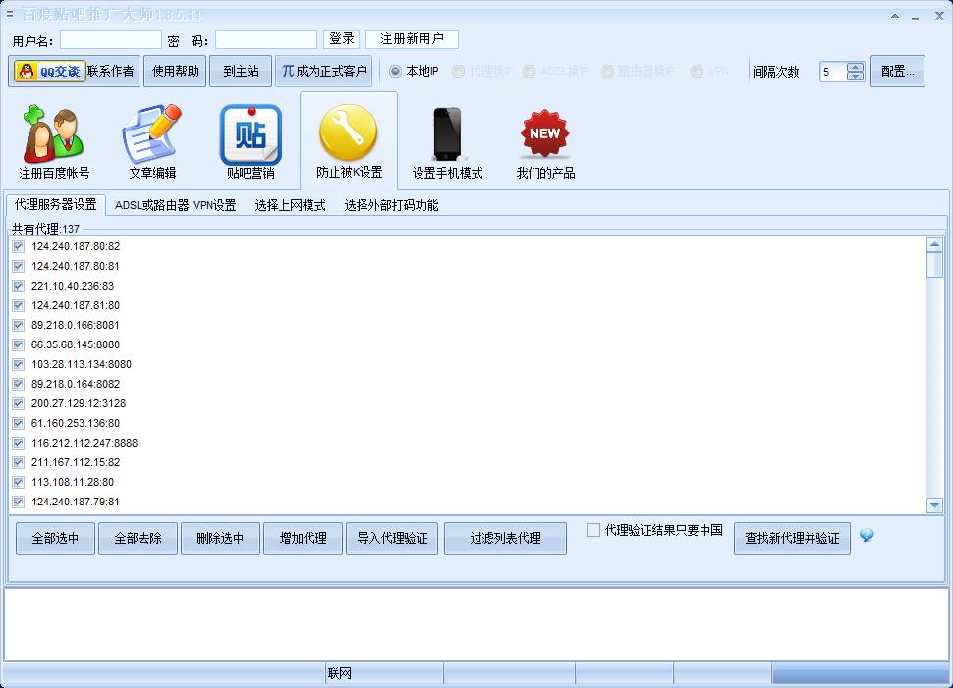Viewport: 953px width, 688px height.
Task: Click the blue help bubble icon
Action: [x=867, y=535]
